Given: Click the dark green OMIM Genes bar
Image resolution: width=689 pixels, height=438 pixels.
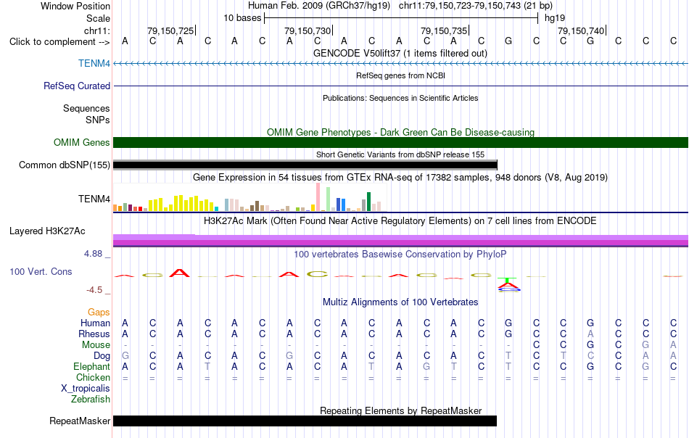Looking at the screenshot, I should point(400,142).
